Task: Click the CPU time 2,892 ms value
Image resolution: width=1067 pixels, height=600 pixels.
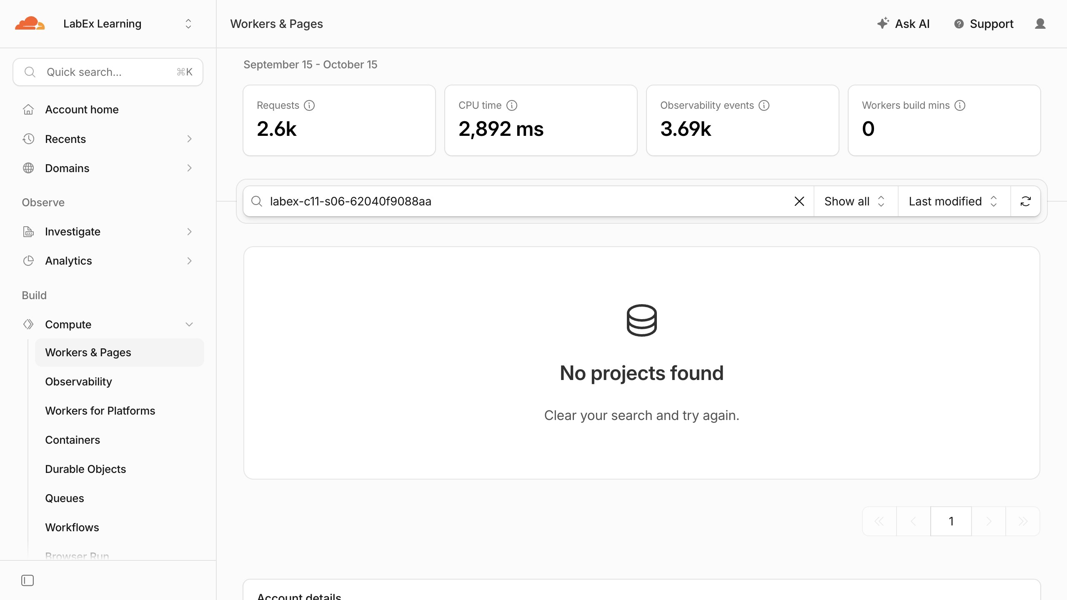Action: click(501, 129)
